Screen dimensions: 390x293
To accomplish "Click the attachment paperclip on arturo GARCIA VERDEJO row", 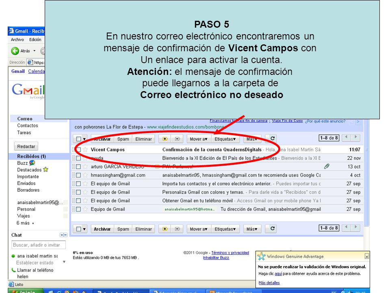I will 327,166.
